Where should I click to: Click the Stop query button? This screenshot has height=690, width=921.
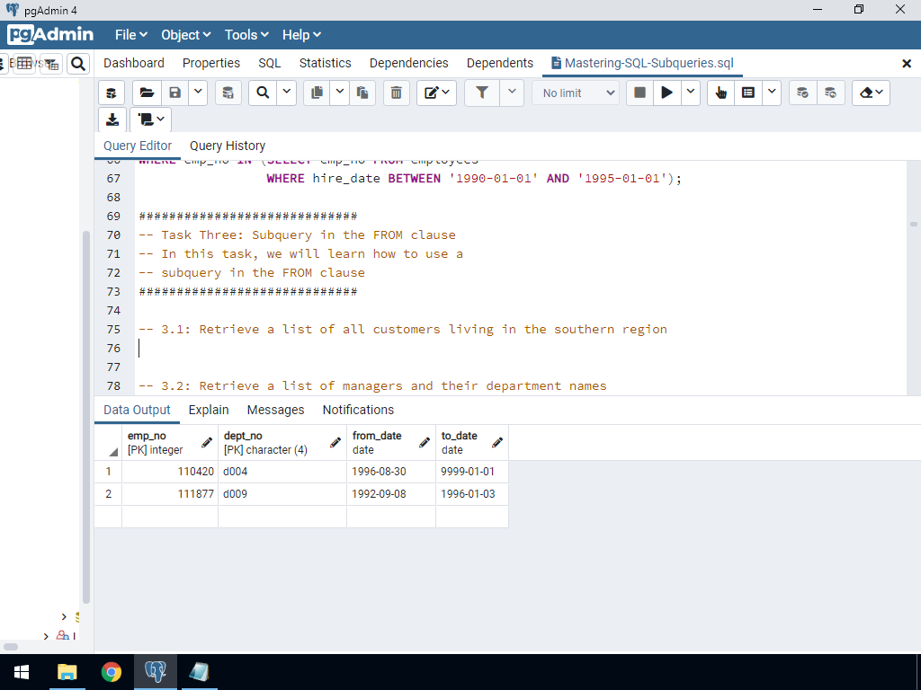639,93
